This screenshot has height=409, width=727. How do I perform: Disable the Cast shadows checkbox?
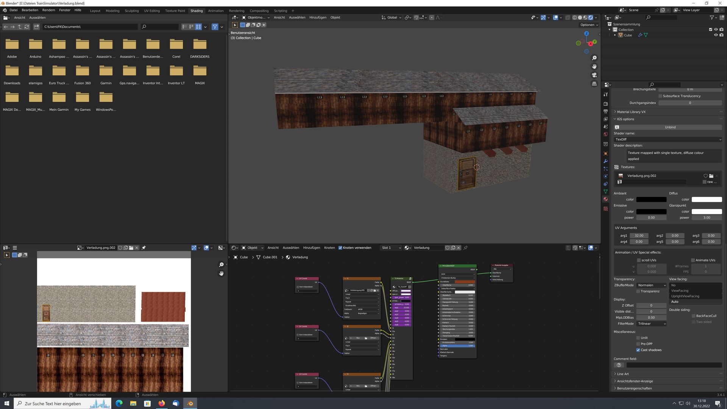click(638, 350)
